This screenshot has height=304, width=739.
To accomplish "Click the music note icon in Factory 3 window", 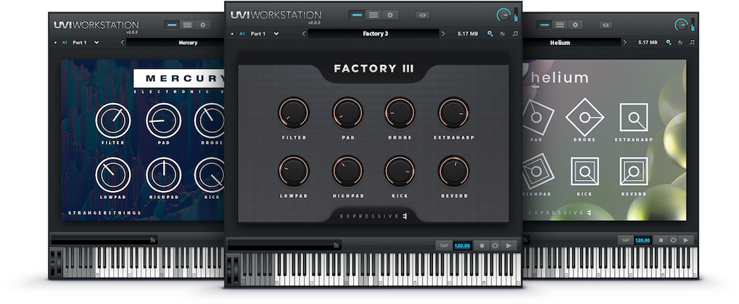I will 515,33.
